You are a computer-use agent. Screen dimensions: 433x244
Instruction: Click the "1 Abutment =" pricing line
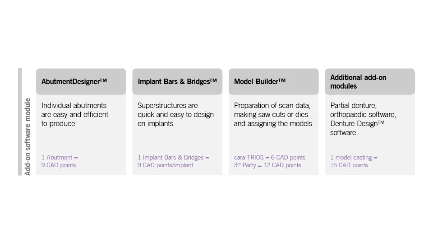click(x=60, y=158)
